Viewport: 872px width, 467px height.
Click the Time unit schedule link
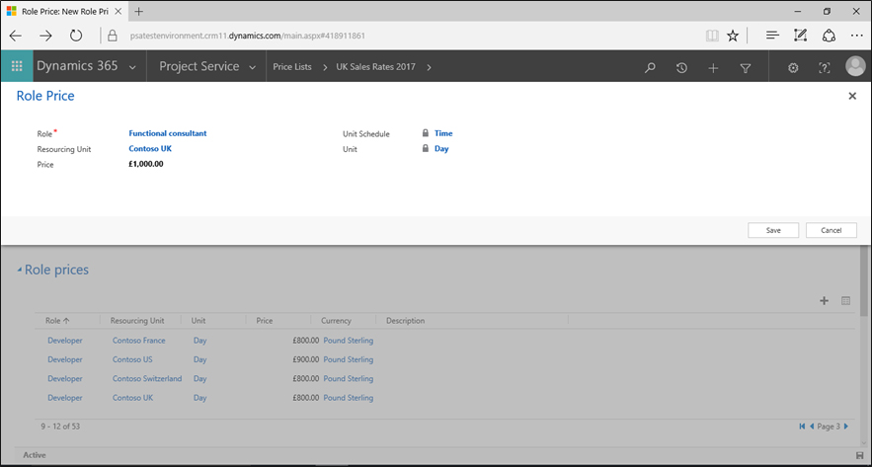point(443,133)
